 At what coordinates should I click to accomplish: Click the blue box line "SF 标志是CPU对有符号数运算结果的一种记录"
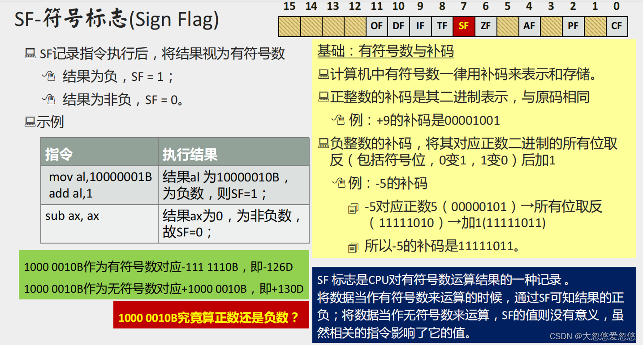pyautogui.click(x=444, y=280)
